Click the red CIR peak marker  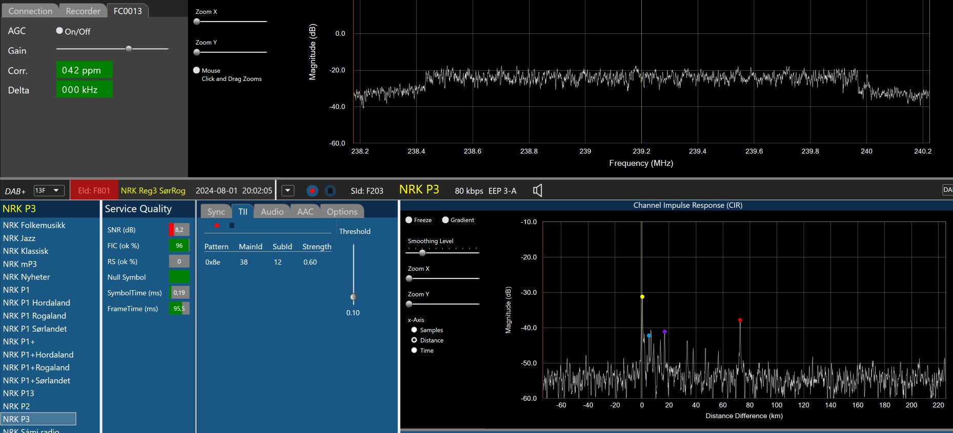tap(740, 320)
